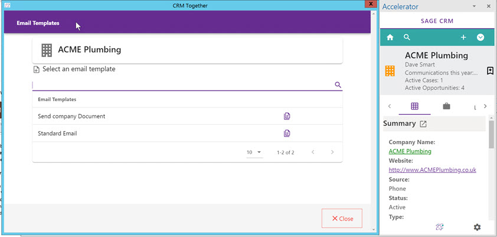Switch to the briefcase tab in Accelerator
This screenshot has width=497, height=237.
(x=446, y=106)
